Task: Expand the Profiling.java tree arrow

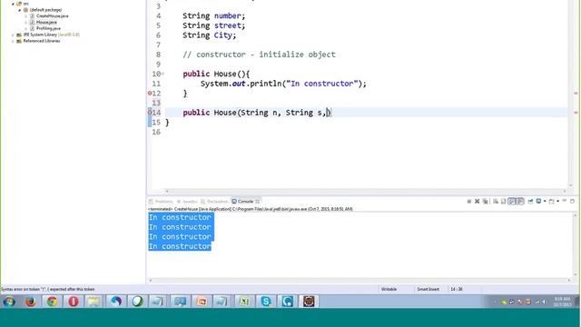Action: (25, 28)
